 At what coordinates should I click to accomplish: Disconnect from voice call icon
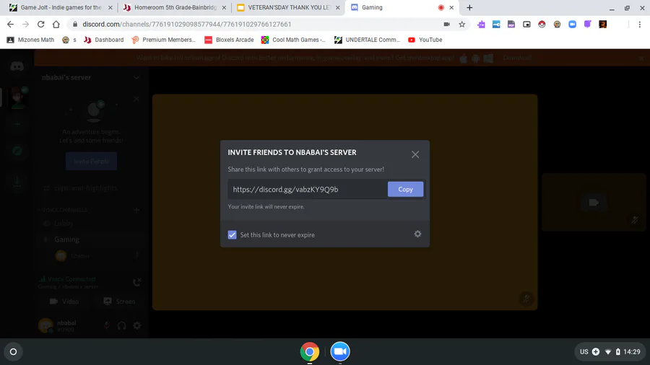pos(136,282)
